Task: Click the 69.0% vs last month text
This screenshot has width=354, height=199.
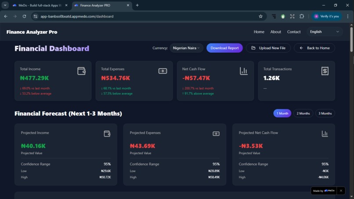Action: click(35, 88)
